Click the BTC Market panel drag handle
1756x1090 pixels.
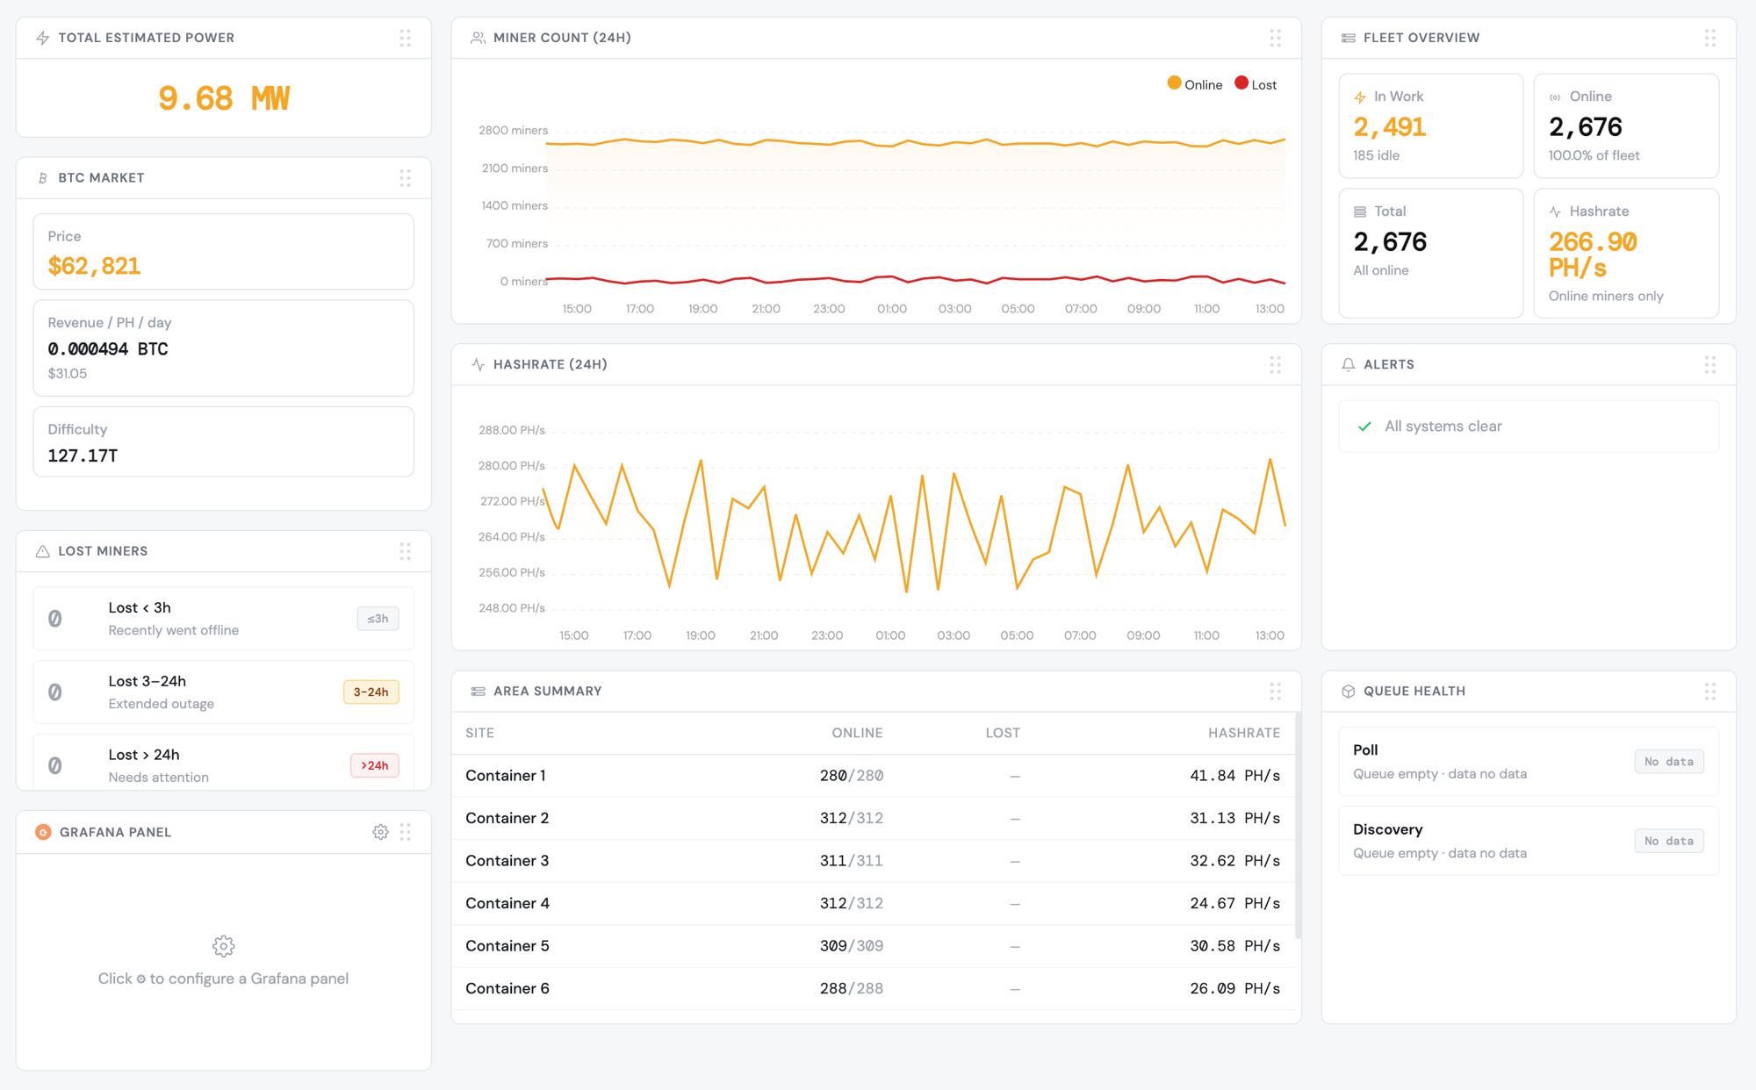tap(405, 178)
